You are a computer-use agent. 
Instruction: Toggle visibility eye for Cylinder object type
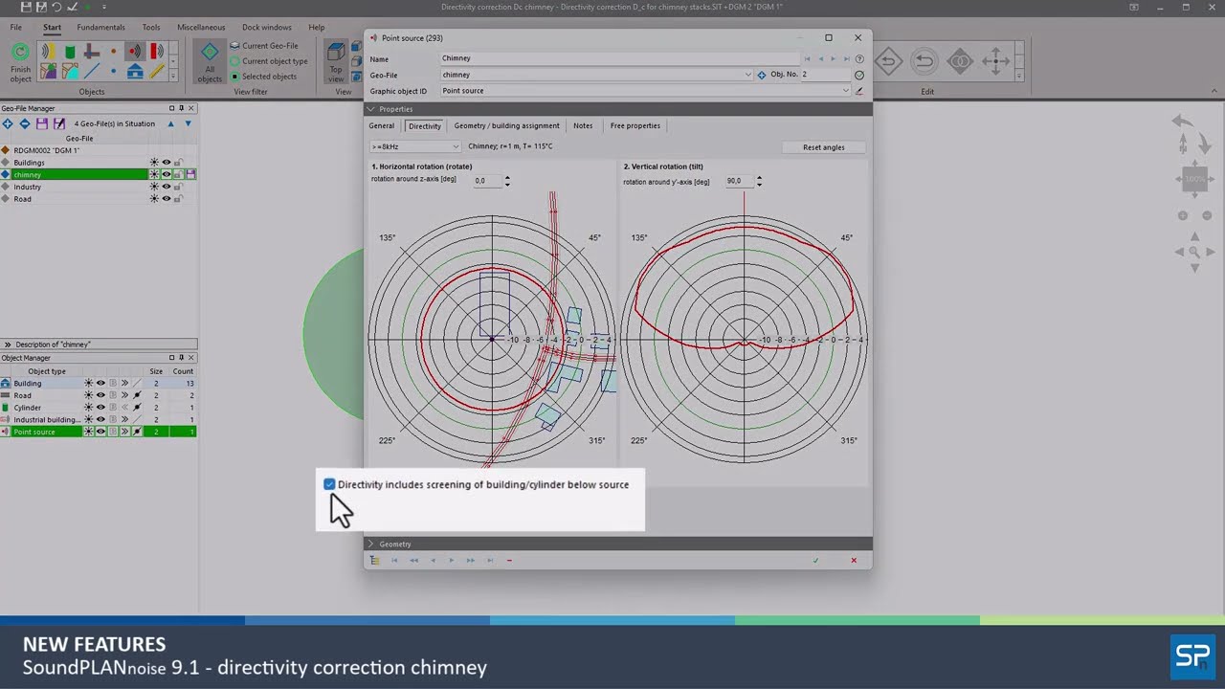click(100, 408)
